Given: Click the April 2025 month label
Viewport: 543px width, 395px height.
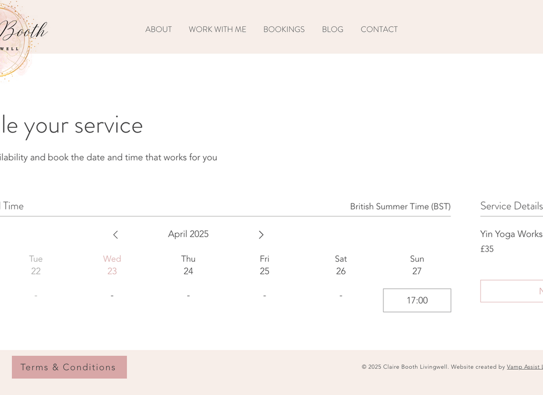Looking at the screenshot, I should point(188,234).
